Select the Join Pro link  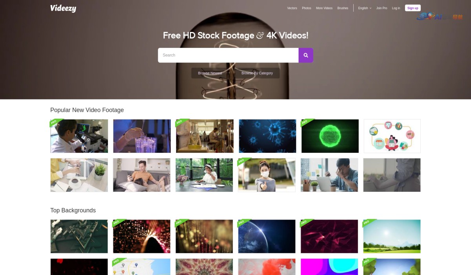[x=382, y=8]
